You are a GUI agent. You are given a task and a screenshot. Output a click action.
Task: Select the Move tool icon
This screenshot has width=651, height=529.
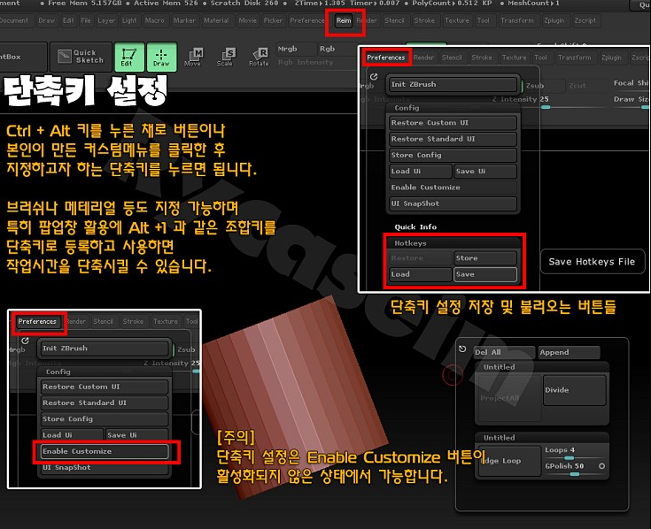pos(193,57)
